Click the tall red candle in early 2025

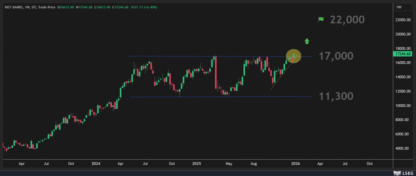pos(216,73)
